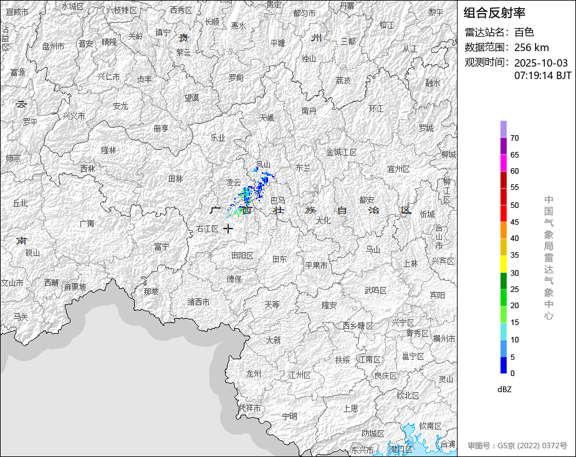Click the 西林 map label
The image size is (576, 457).
pyautogui.click(x=87, y=169)
